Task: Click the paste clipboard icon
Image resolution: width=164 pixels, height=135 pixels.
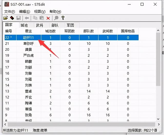Action: pos(41,18)
